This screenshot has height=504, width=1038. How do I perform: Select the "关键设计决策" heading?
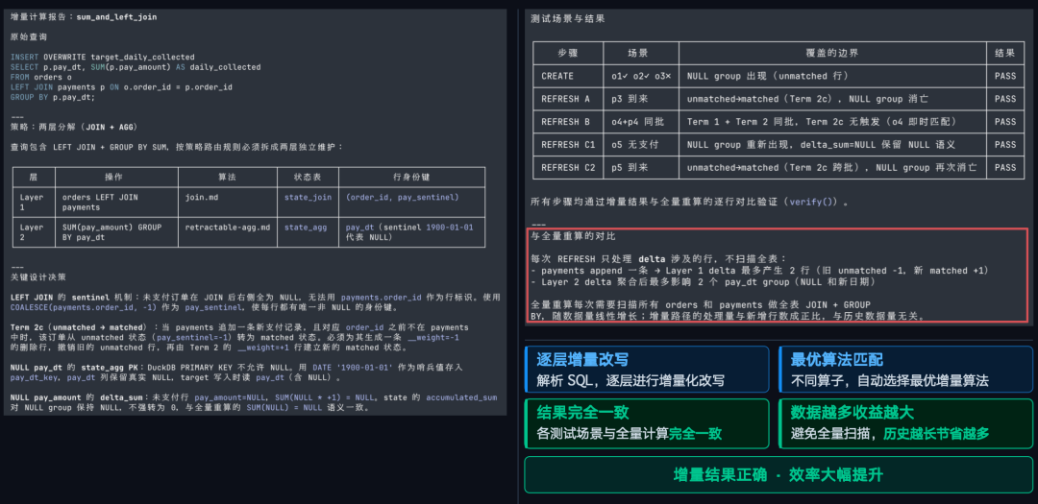[38, 276]
